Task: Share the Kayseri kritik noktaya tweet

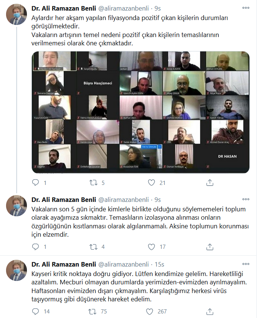Action: click(x=210, y=311)
